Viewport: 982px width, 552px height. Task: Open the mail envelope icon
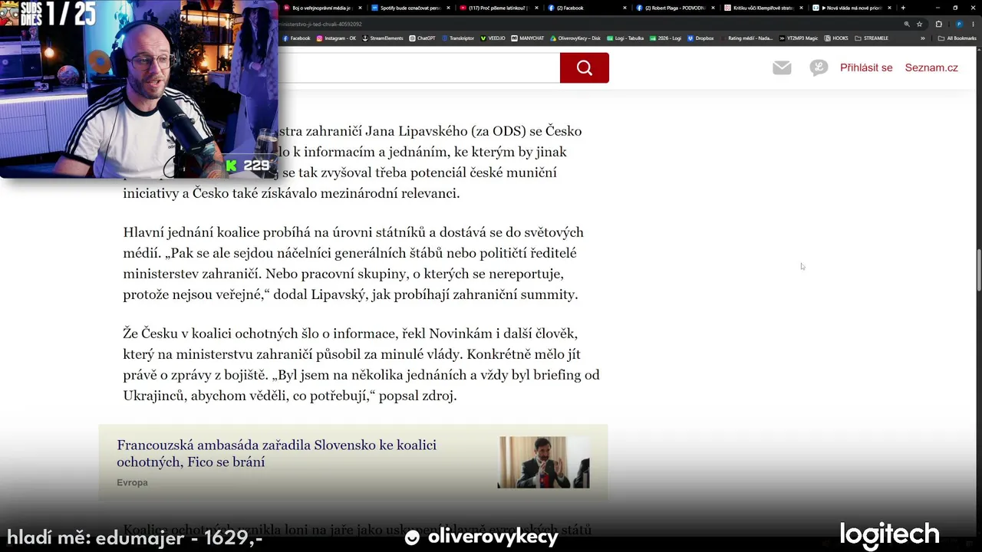pyautogui.click(x=782, y=67)
